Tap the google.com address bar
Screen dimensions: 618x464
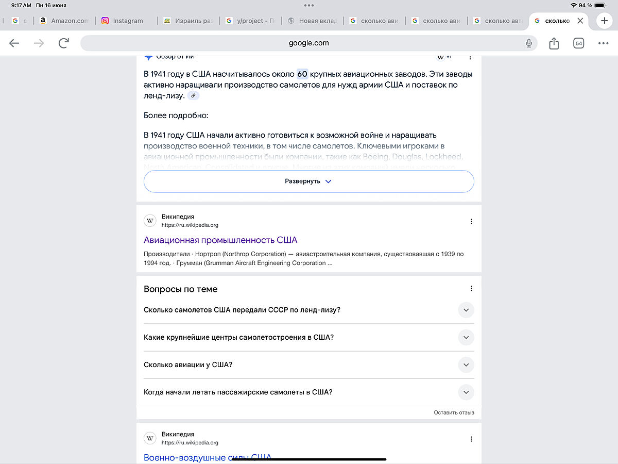pos(308,43)
